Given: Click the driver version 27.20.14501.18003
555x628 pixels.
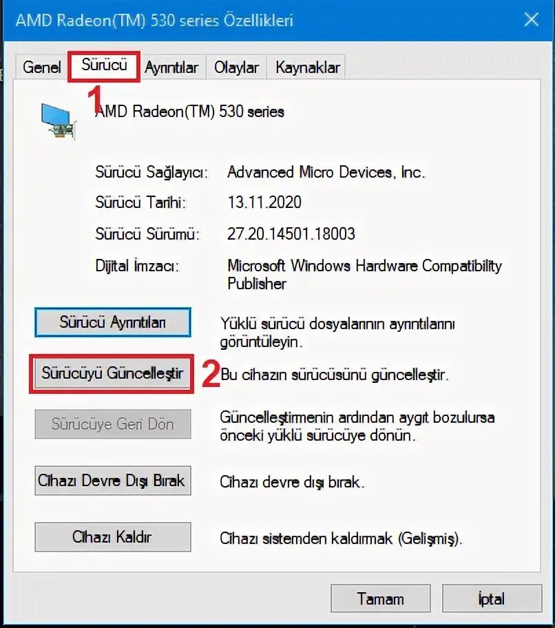Looking at the screenshot, I should click(291, 234).
